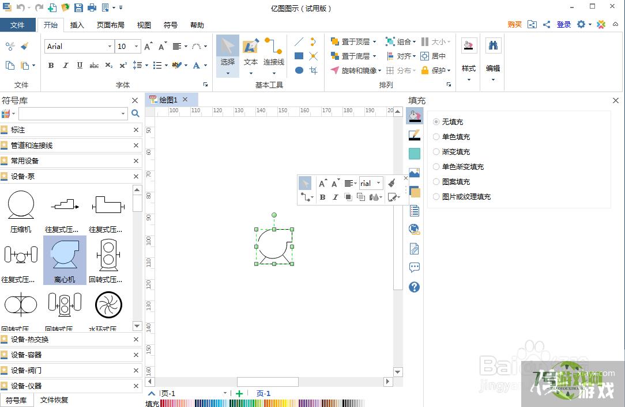Click the 登录 login link
This screenshot has height=407, width=625.
click(x=564, y=25)
